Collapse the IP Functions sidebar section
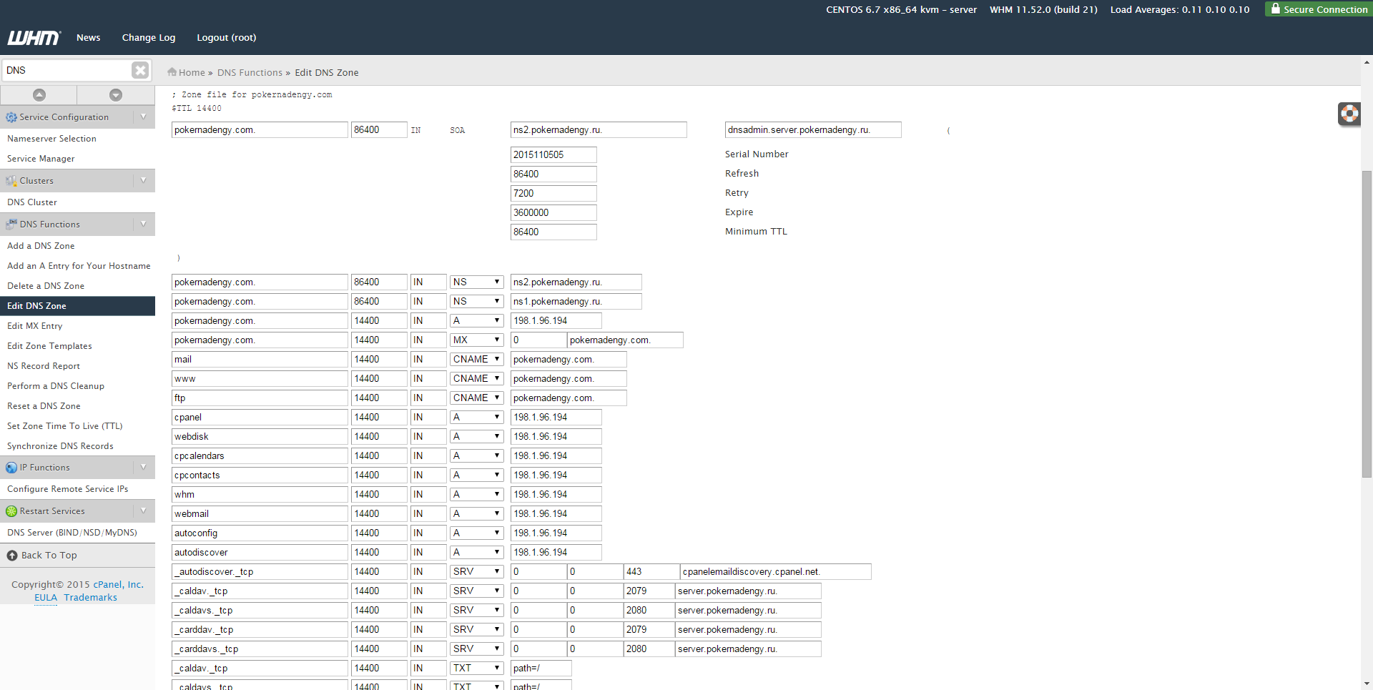Image resolution: width=1373 pixels, height=690 pixels. coord(143,468)
